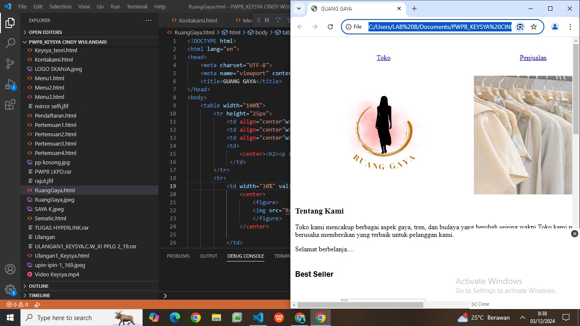580x326 pixels.
Task: Click the Penjualan link
Action: [x=533, y=58]
